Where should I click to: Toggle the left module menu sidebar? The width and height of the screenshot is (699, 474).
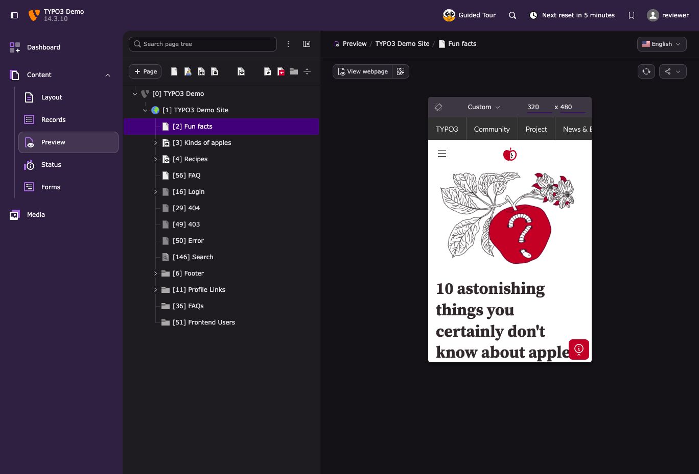[14, 15]
